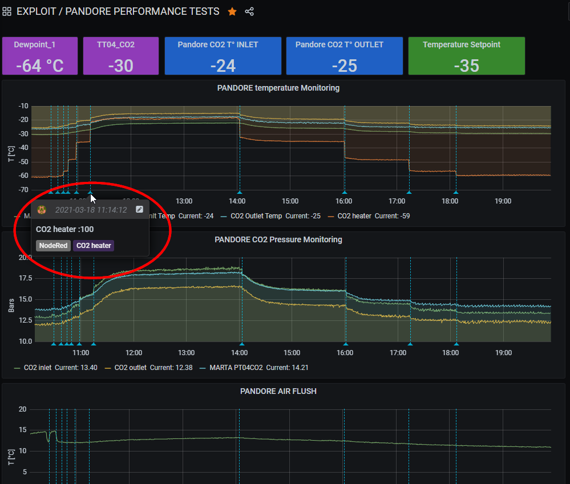The image size is (570, 484).
Task: Star the PANDORE PERFORMANCE TESTS dashboard
Action: (x=232, y=11)
